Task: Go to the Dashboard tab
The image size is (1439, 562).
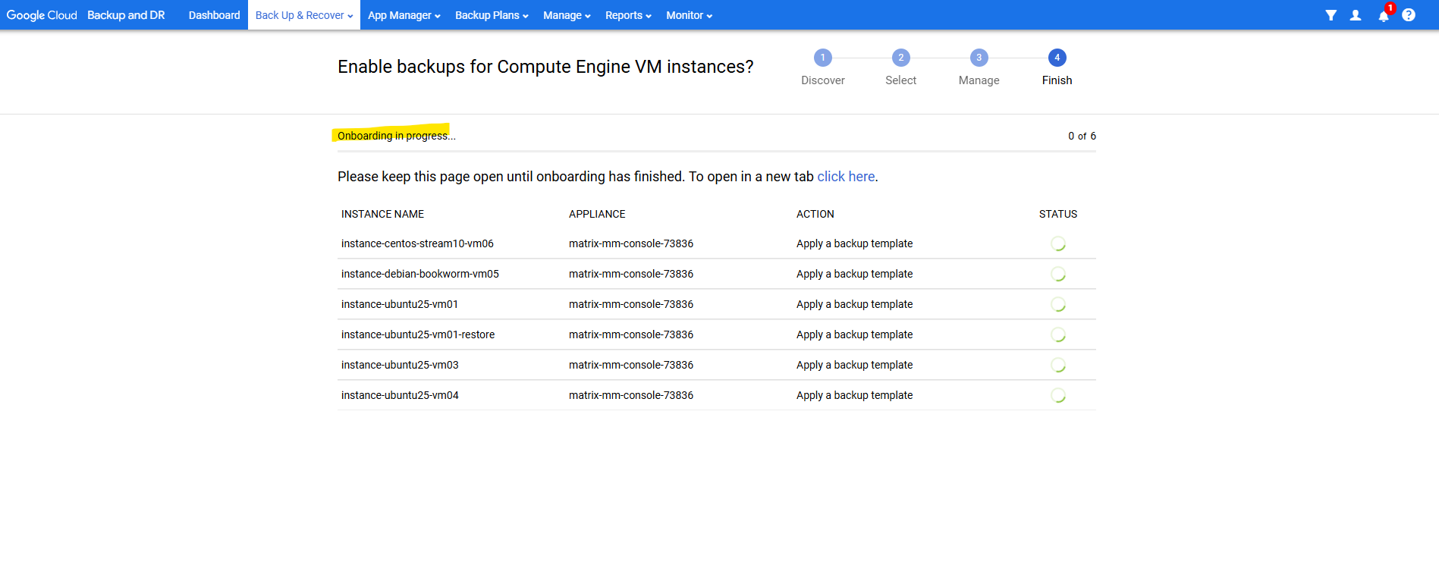Action: coord(214,15)
